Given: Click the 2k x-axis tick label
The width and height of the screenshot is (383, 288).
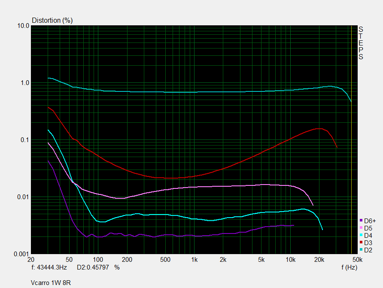Looking at the screenshot, I should (x=223, y=260).
